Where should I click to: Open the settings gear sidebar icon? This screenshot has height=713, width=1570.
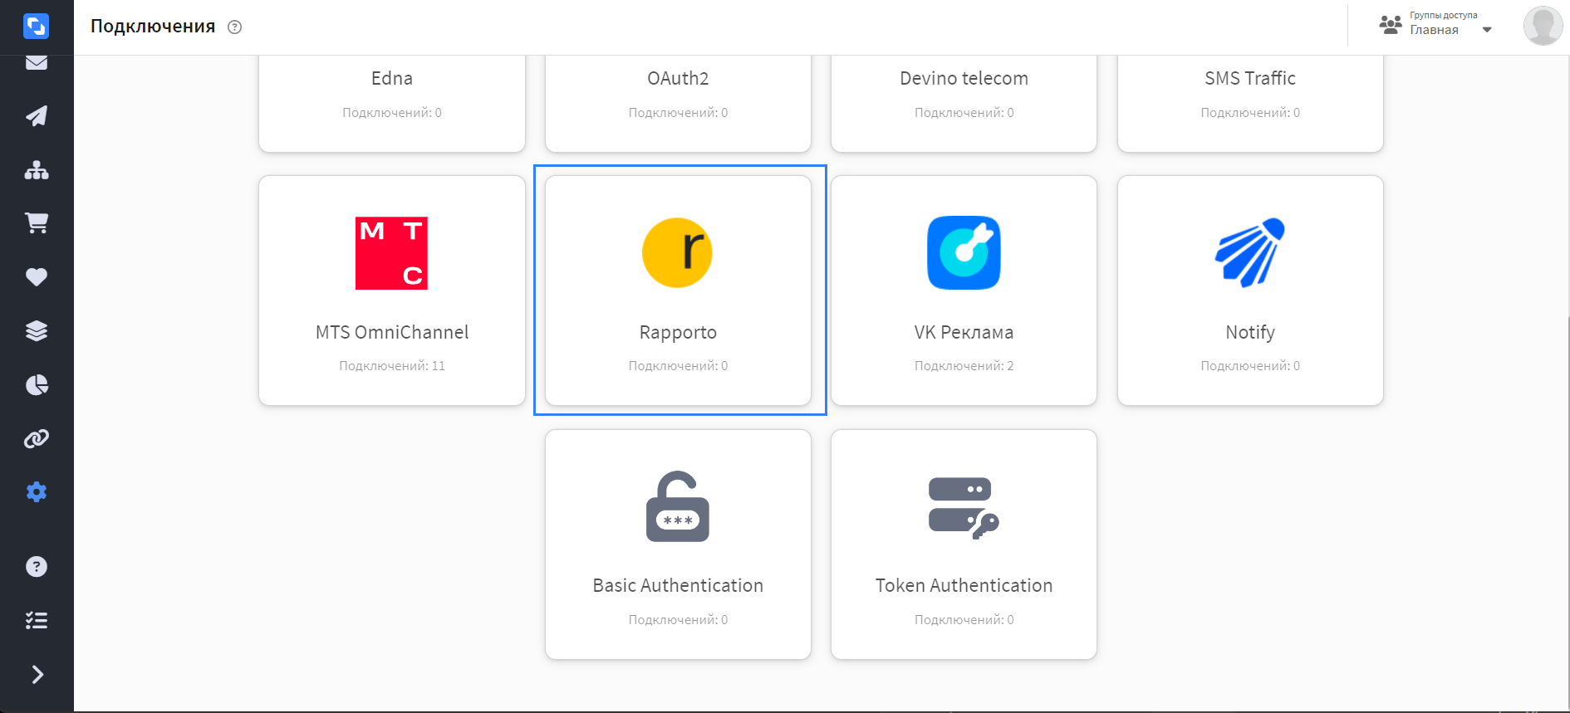pyautogui.click(x=37, y=492)
